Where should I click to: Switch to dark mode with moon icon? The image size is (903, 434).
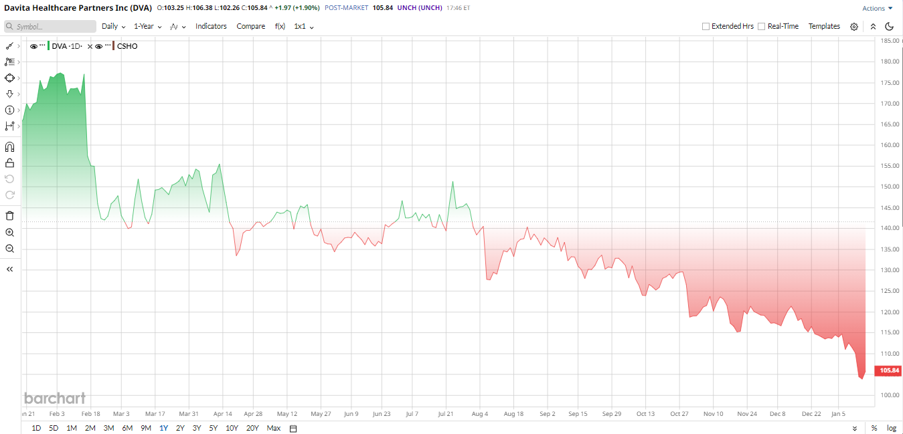coord(890,27)
